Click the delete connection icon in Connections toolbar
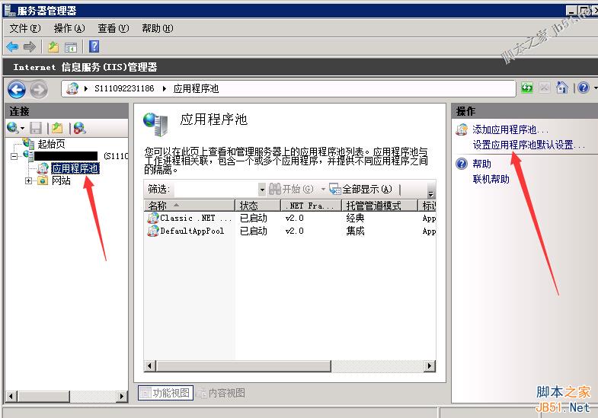This screenshot has height=418, width=598. tap(79, 128)
